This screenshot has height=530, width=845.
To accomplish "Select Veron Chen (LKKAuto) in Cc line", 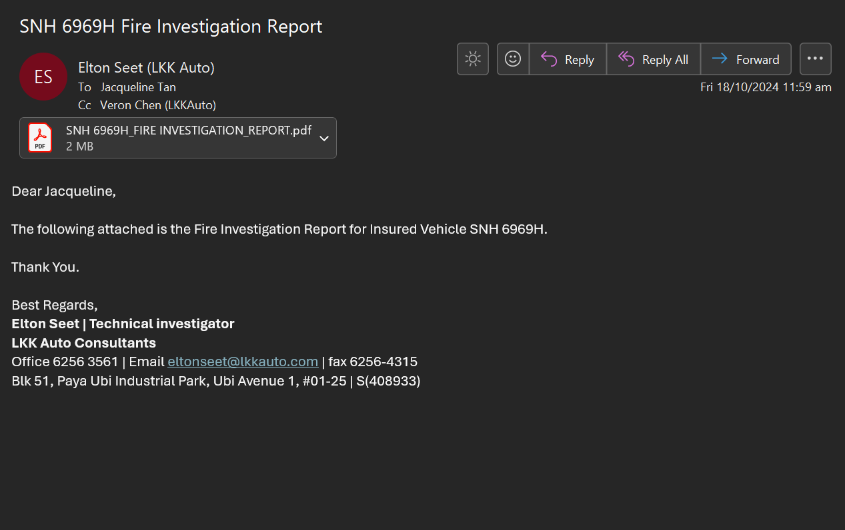I will 158,105.
